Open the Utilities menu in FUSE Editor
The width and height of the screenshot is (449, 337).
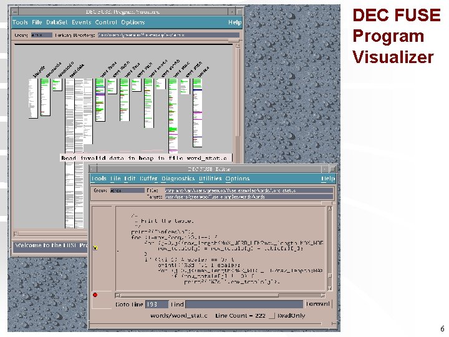[210, 178]
